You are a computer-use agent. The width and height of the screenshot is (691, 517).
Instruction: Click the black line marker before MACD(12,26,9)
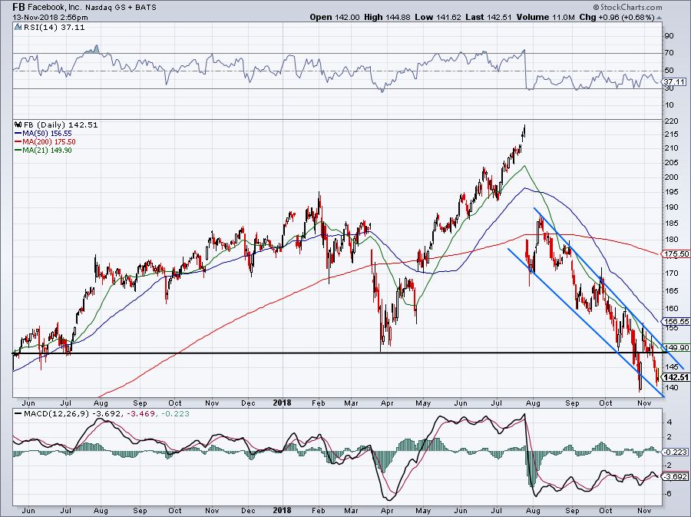(17, 414)
